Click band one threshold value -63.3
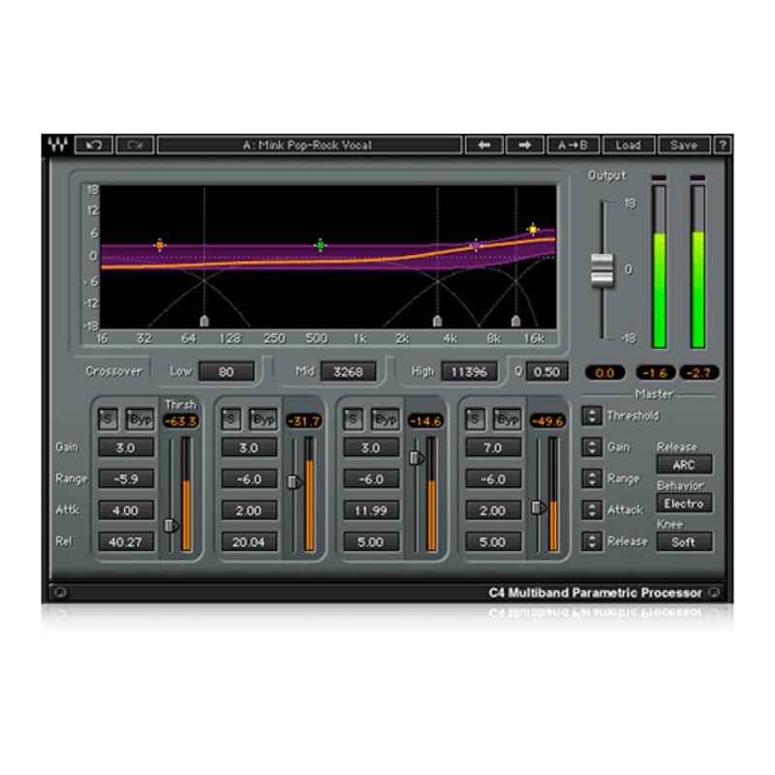 click(181, 421)
